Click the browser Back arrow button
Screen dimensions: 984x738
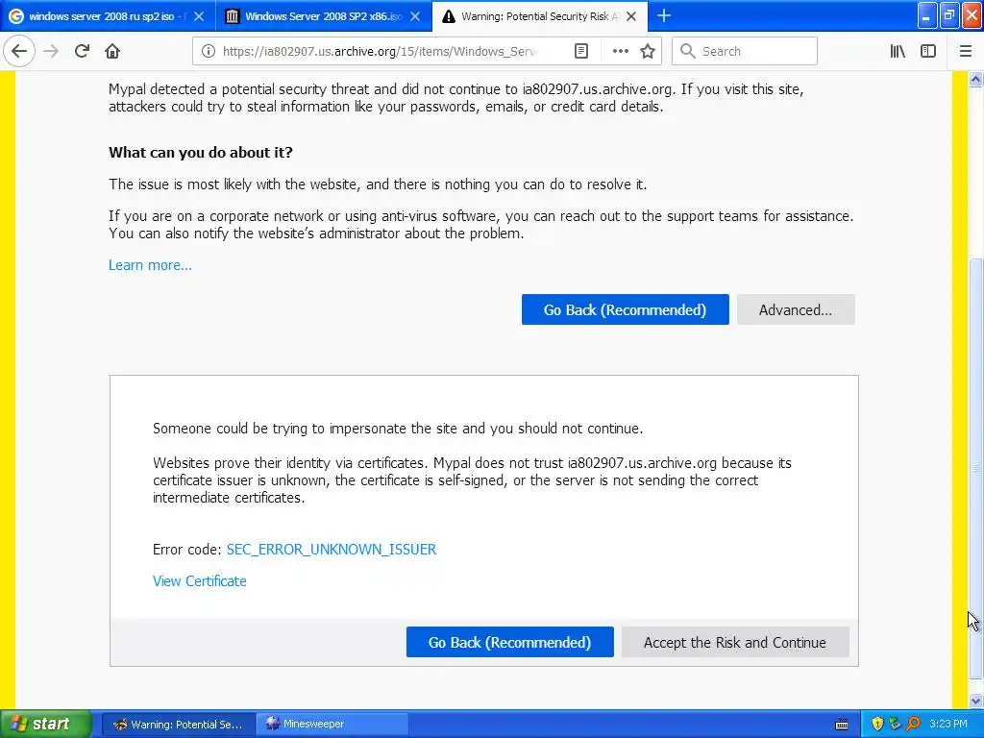pyautogui.click(x=19, y=51)
